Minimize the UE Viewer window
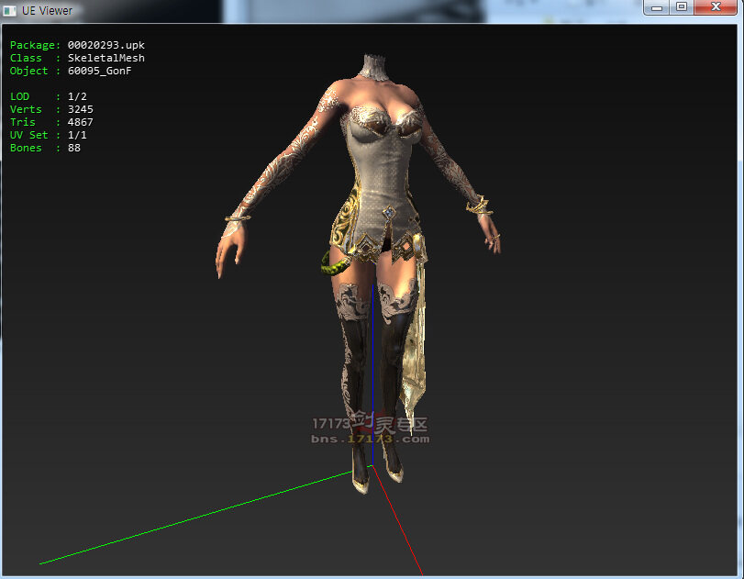This screenshot has width=744, height=579. coord(656,7)
